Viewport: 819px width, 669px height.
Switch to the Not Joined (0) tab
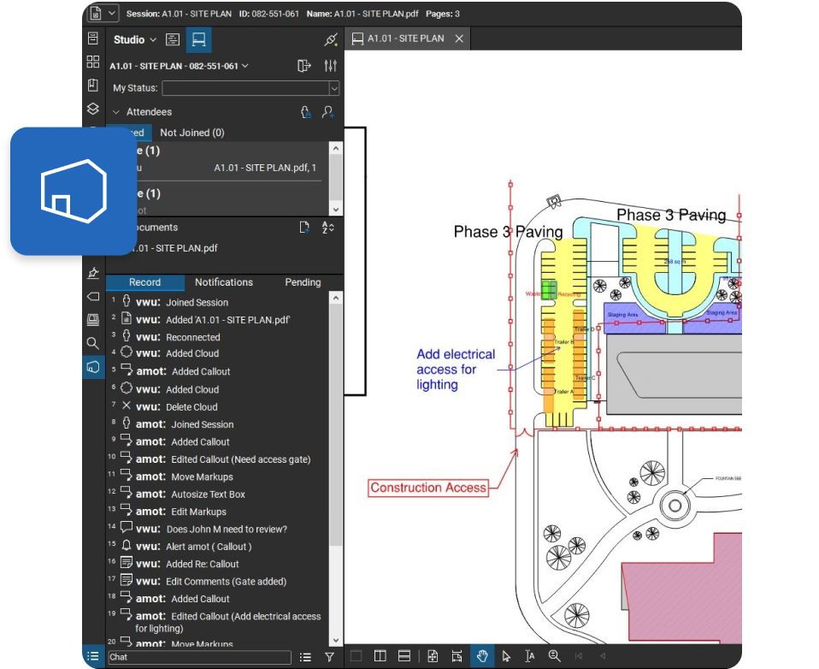[x=192, y=133]
